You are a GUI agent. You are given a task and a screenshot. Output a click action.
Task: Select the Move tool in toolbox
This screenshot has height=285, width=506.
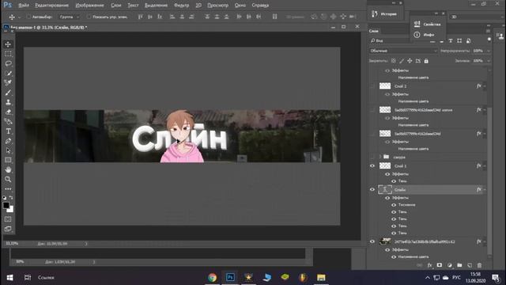(x=8, y=44)
